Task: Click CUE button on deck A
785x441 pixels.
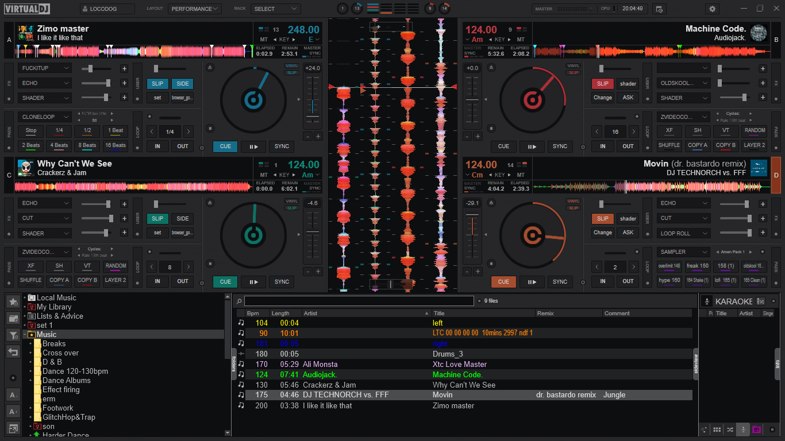Action: (x=225, y=146)
